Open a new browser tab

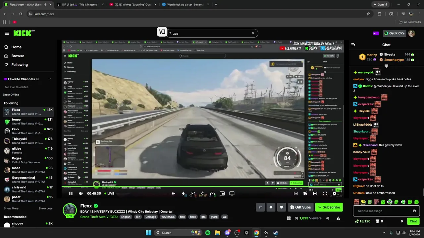tap(216, 5)
